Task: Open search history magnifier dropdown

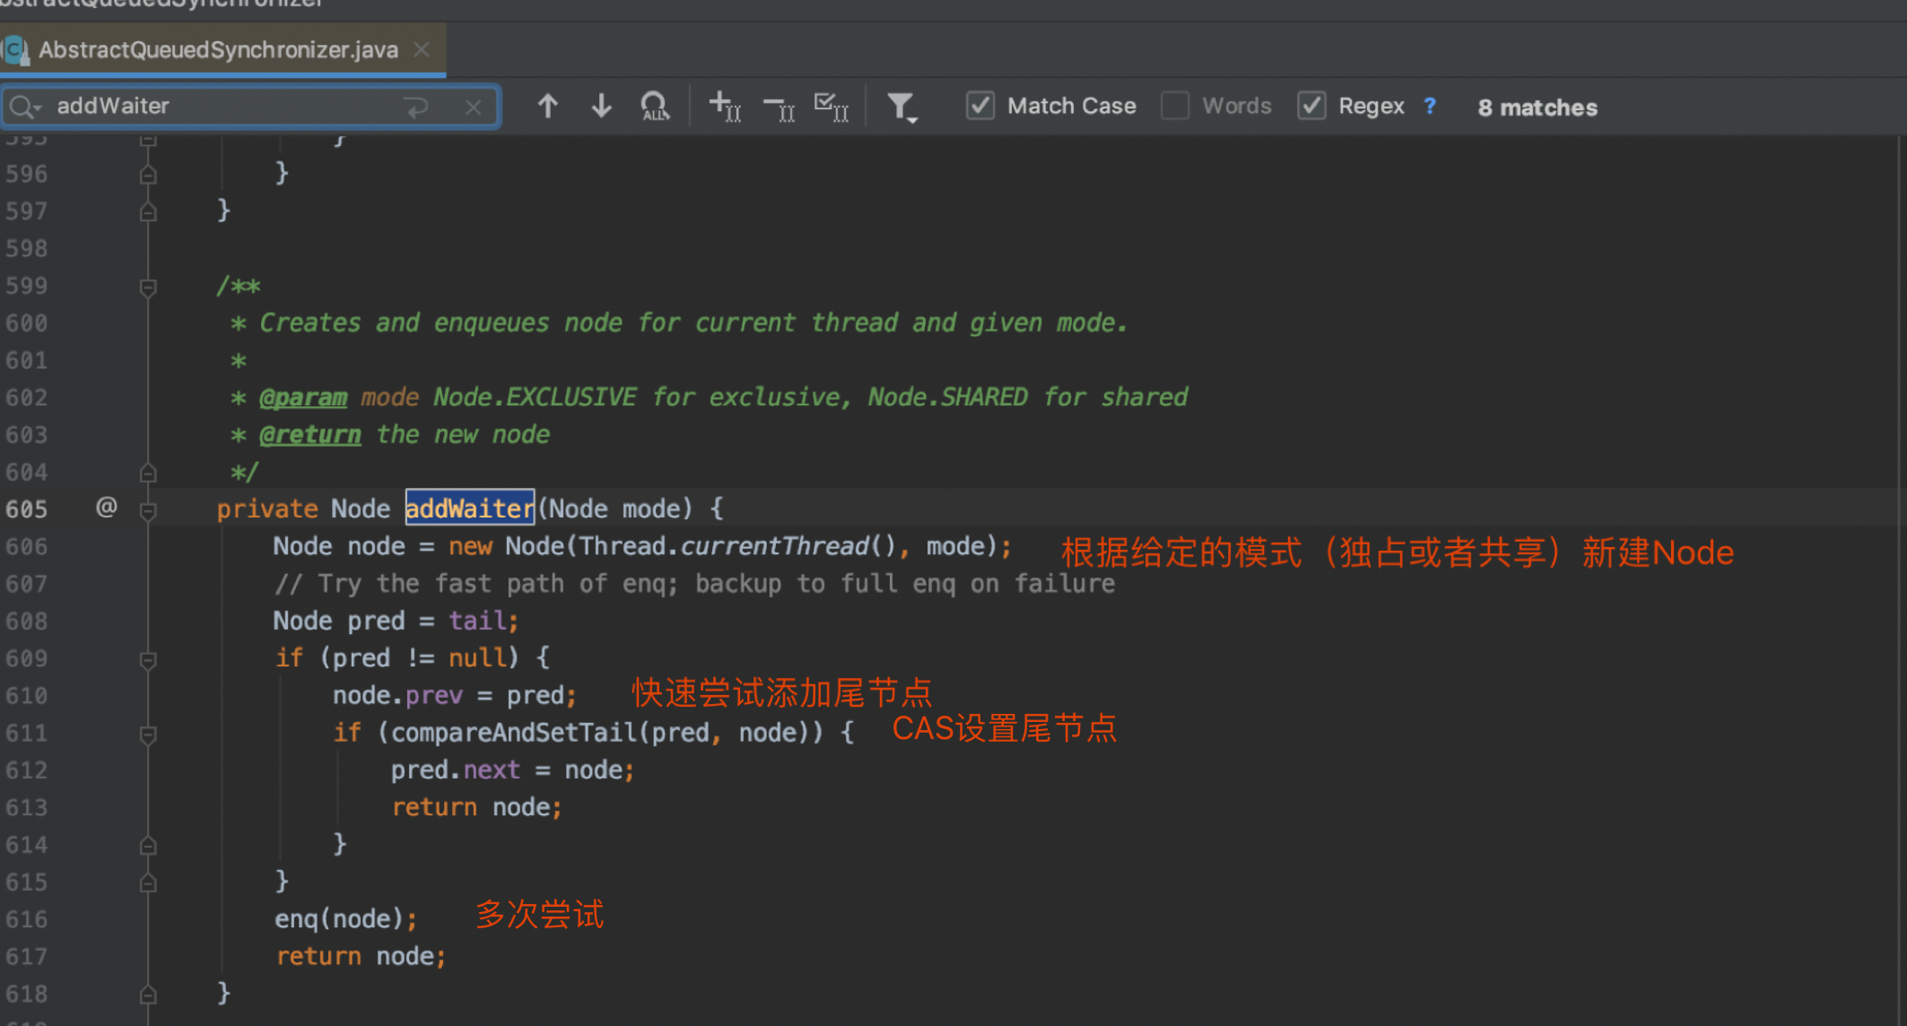Action: click(x=24, y=108)
